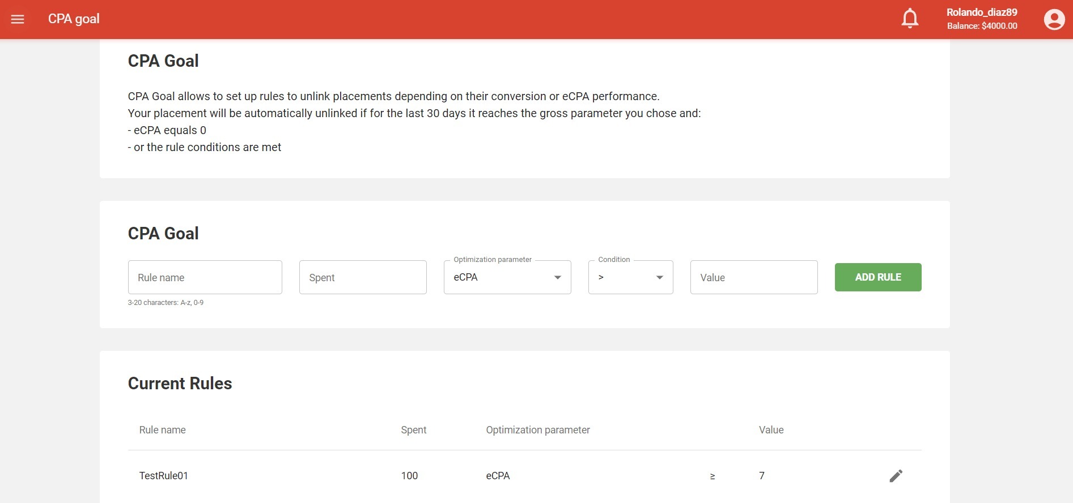The image size is (1073, 503).
Task: Expand the Optimization parameter dropdown arrow
Action: click(558, 277)
